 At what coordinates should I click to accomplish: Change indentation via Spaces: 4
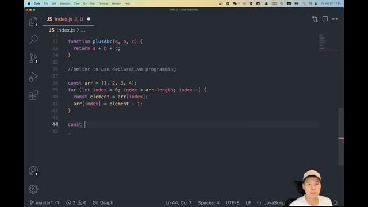pyautogui.click(x=209, y=202)
